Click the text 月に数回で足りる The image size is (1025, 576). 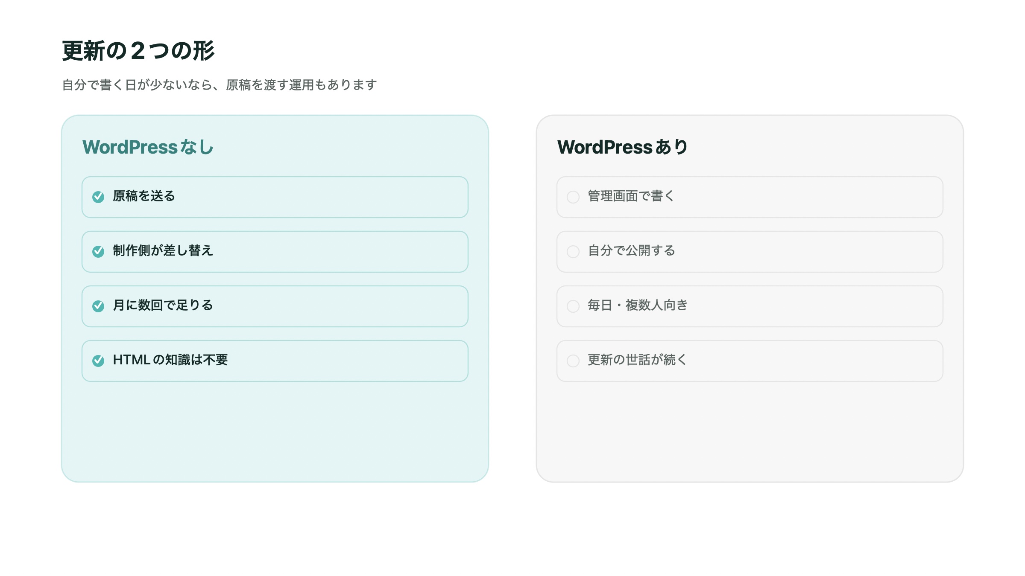tap(163, 305)
